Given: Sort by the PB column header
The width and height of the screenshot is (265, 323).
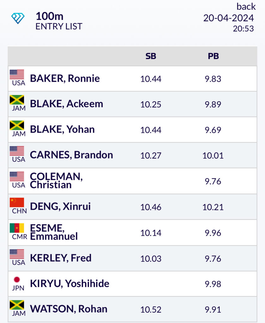Looking at the screenshot, I should click(x=213, y=56).
